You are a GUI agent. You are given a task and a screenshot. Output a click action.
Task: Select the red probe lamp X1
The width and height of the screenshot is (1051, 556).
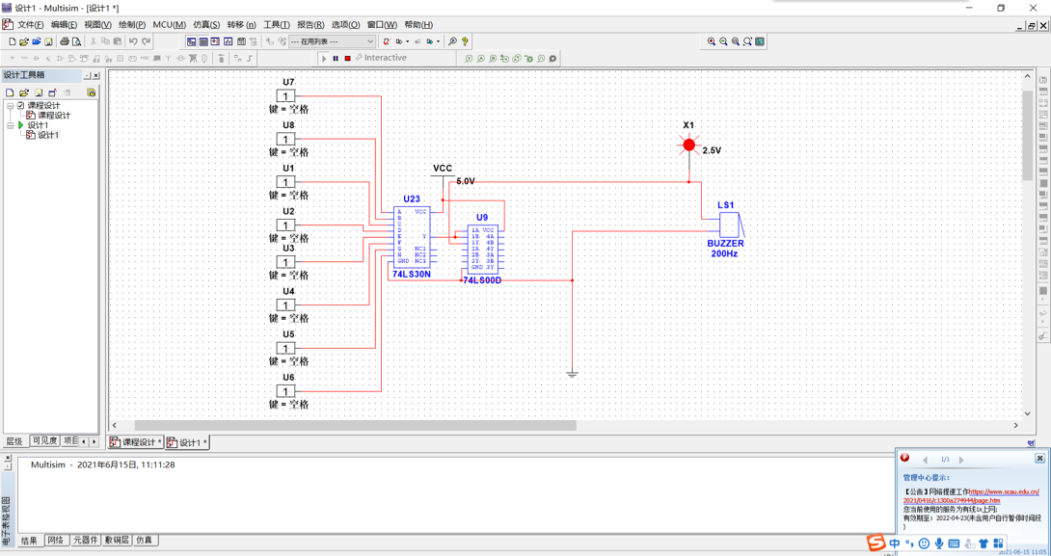click(689, 144)
